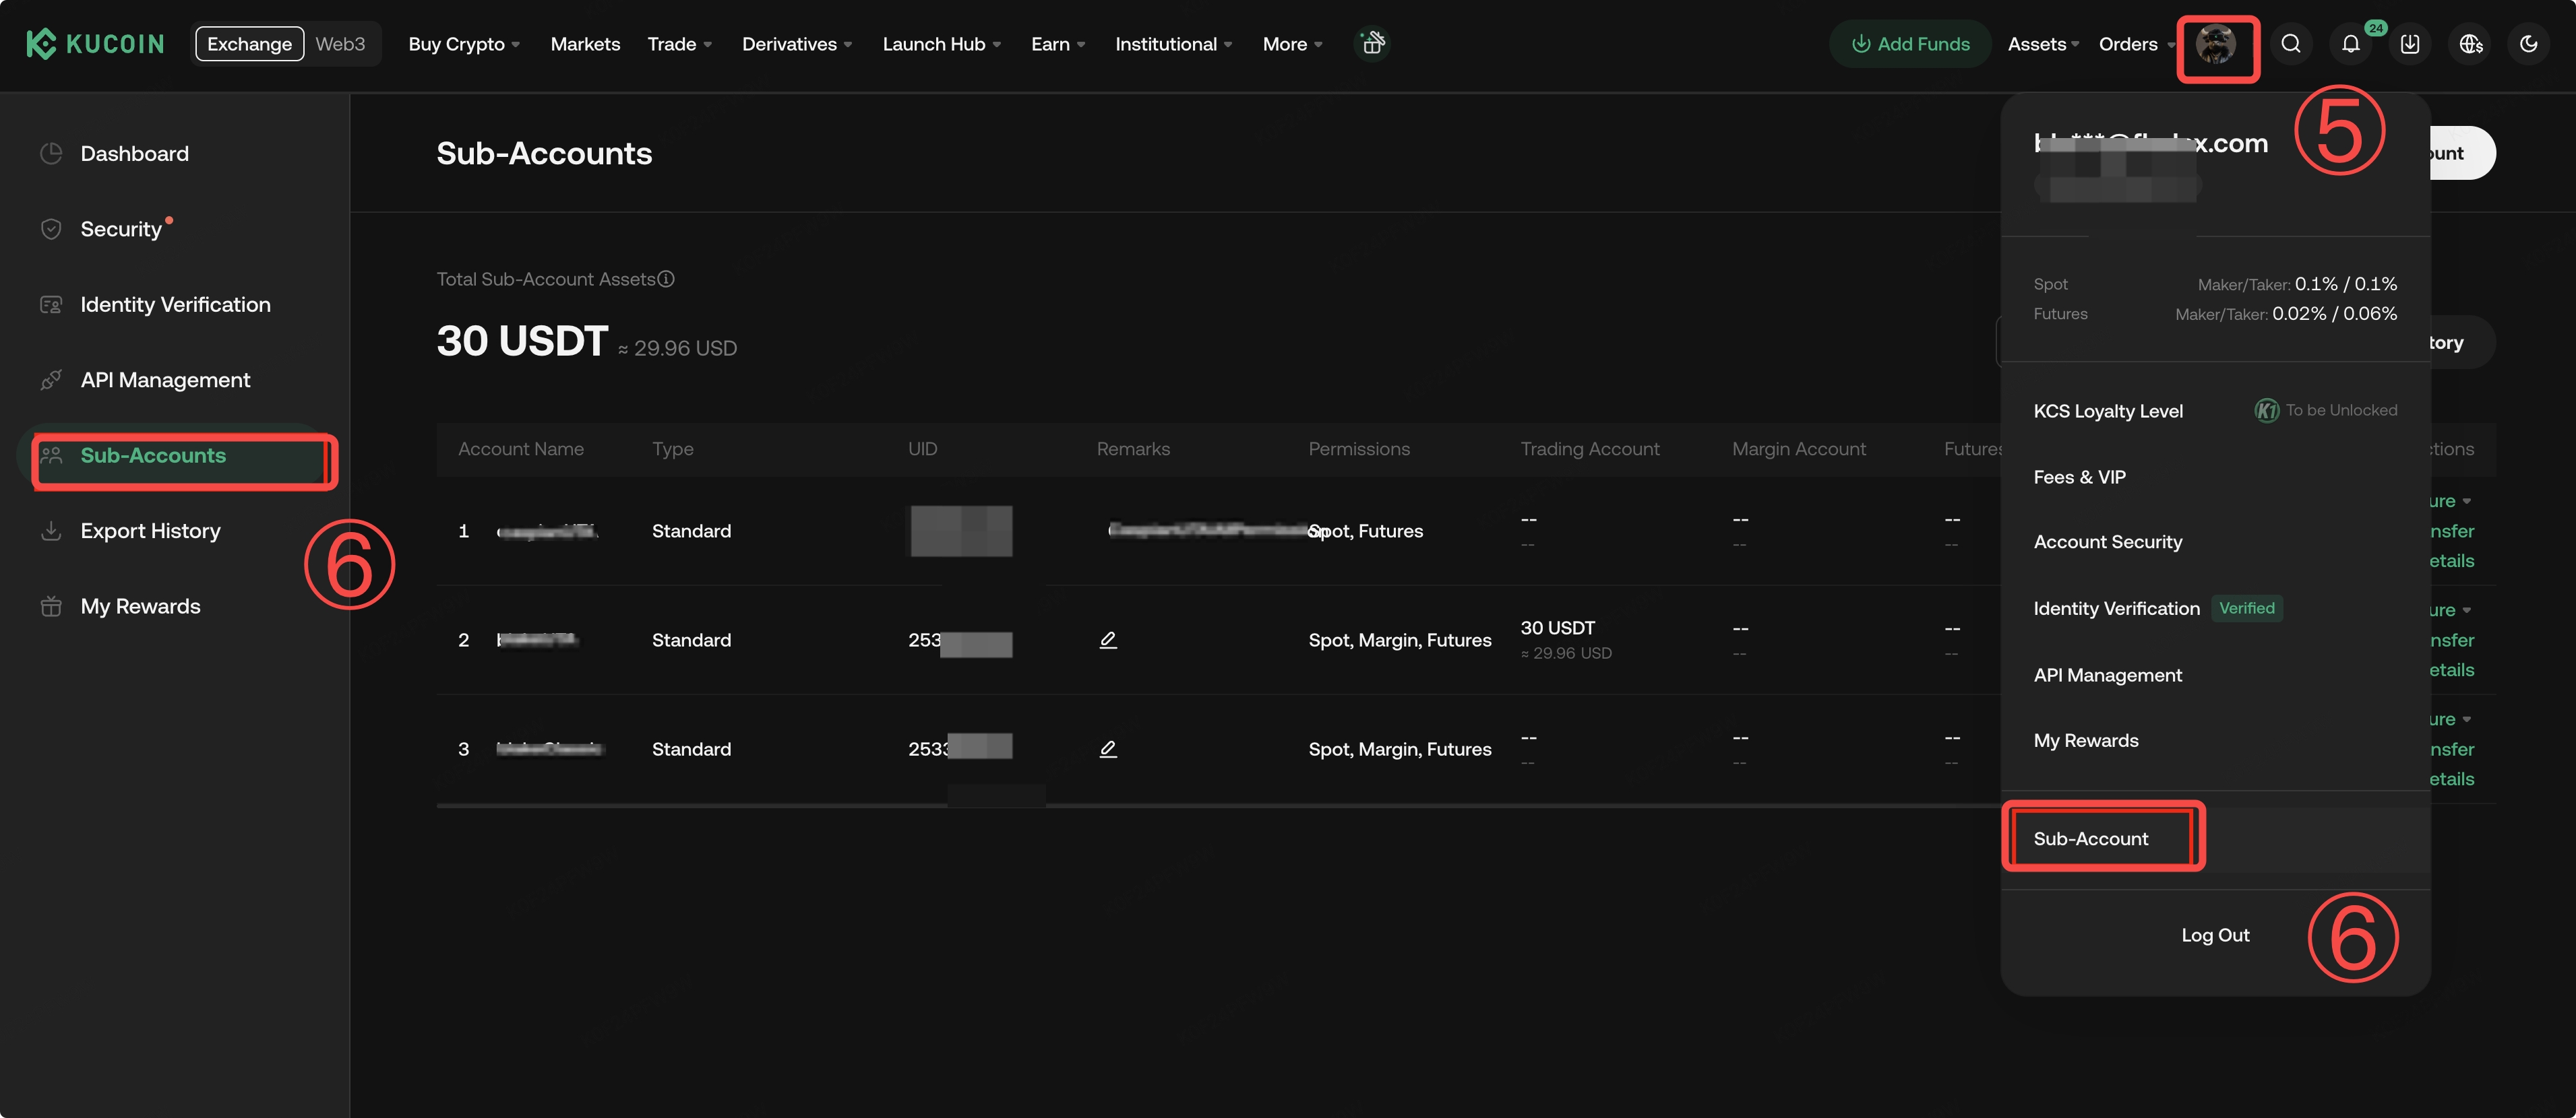Screen dimensions: 2576x1118
Task: Open the Assets dropdown
Action: 2042,44
